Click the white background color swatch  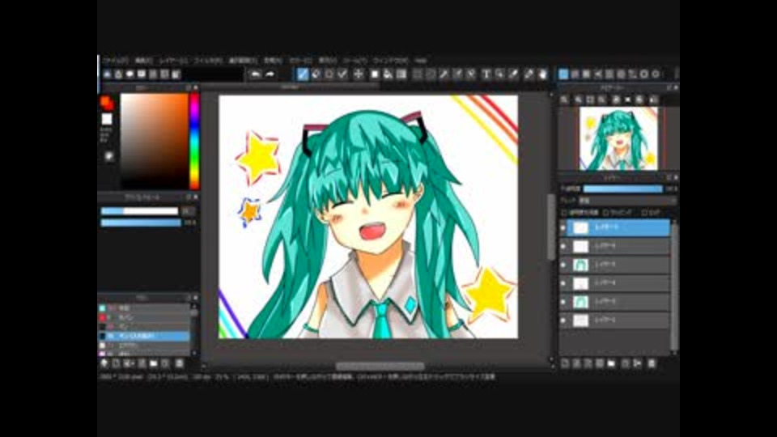point(107,120)
